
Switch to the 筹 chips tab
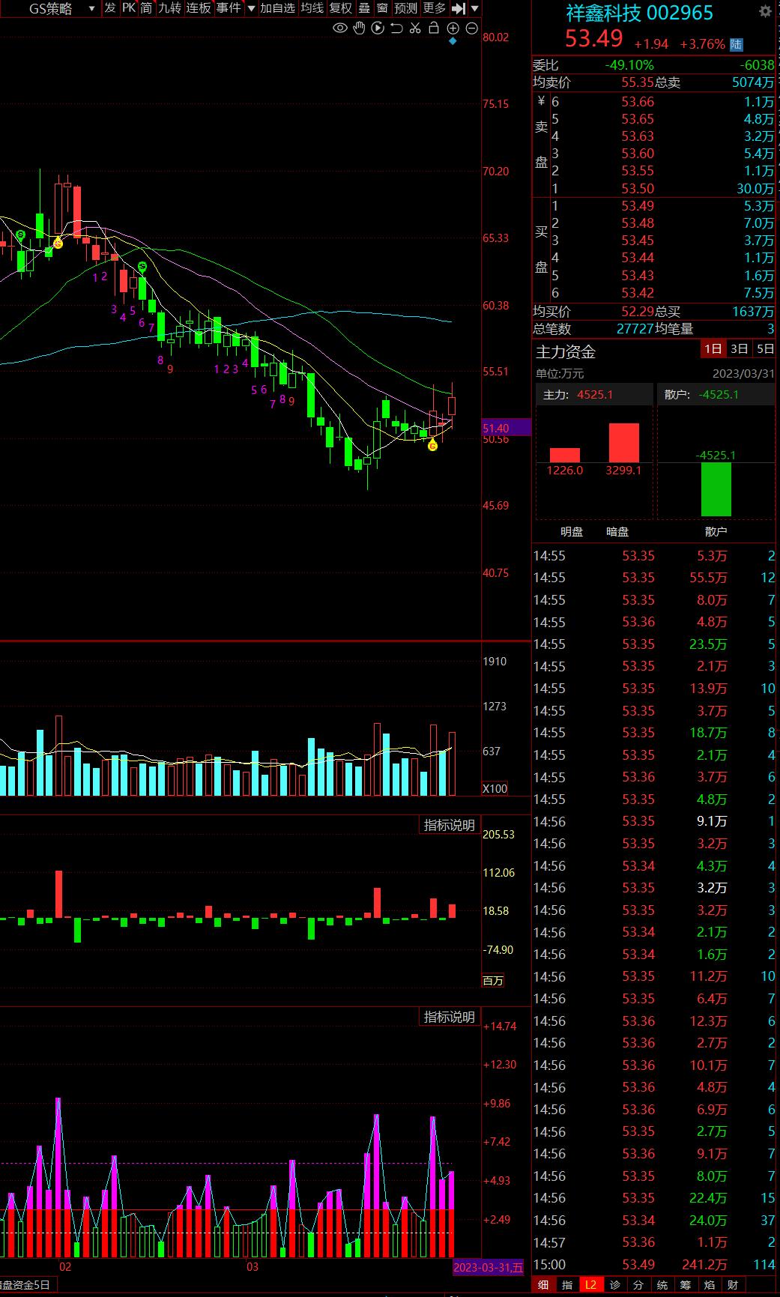[686, 1284]
